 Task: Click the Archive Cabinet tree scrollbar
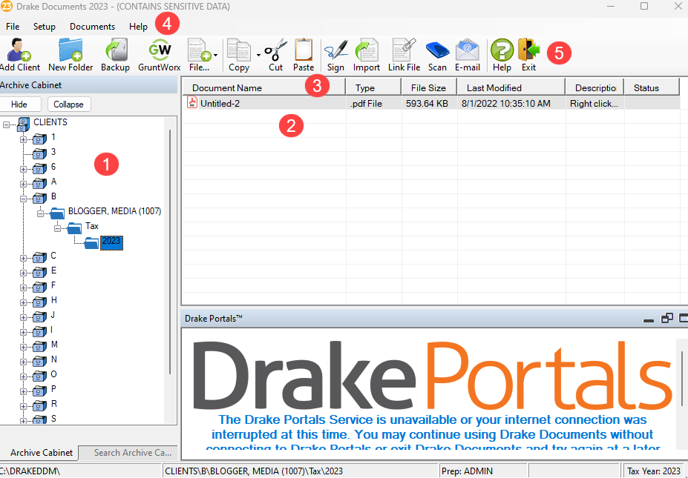170,252
